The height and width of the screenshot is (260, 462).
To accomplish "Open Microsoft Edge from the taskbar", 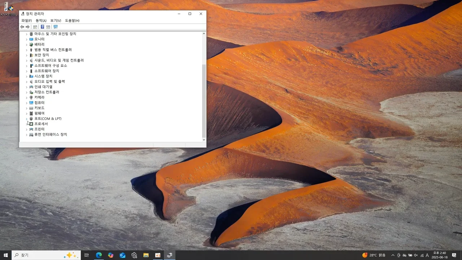I will pos(99,255).
